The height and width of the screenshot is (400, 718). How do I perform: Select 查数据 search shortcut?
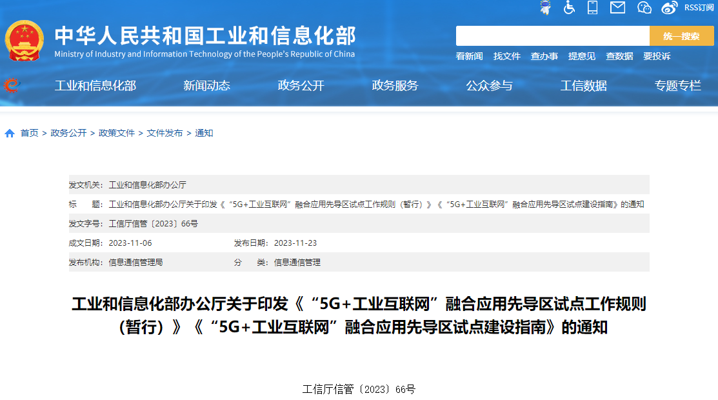pos(619,56)
